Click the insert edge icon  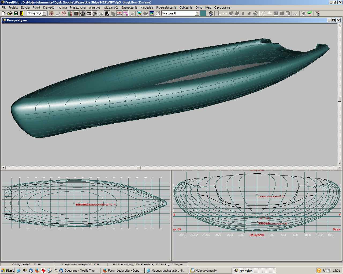[x=282, y=13]
